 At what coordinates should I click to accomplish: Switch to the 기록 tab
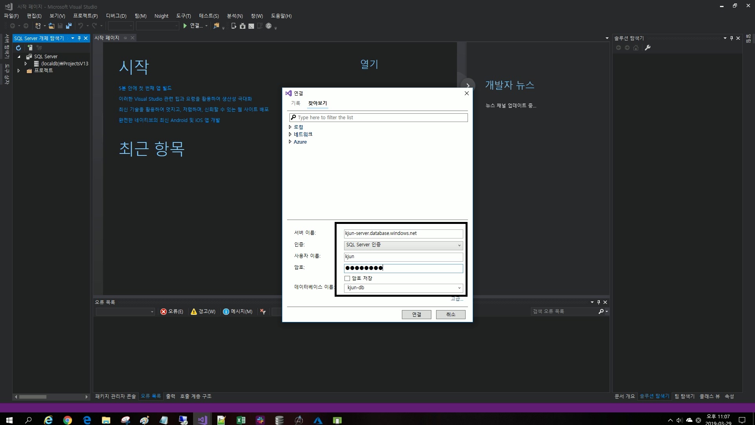(295, 103)
